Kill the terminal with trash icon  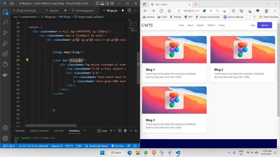pyautogui.click(x=125, y=131)
